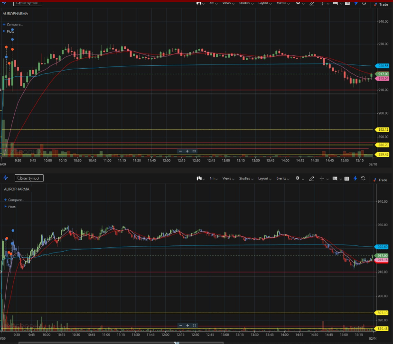Open Events menu in lower chart toolbar
This screenshot has width=393, height=344.
[283, 178]
